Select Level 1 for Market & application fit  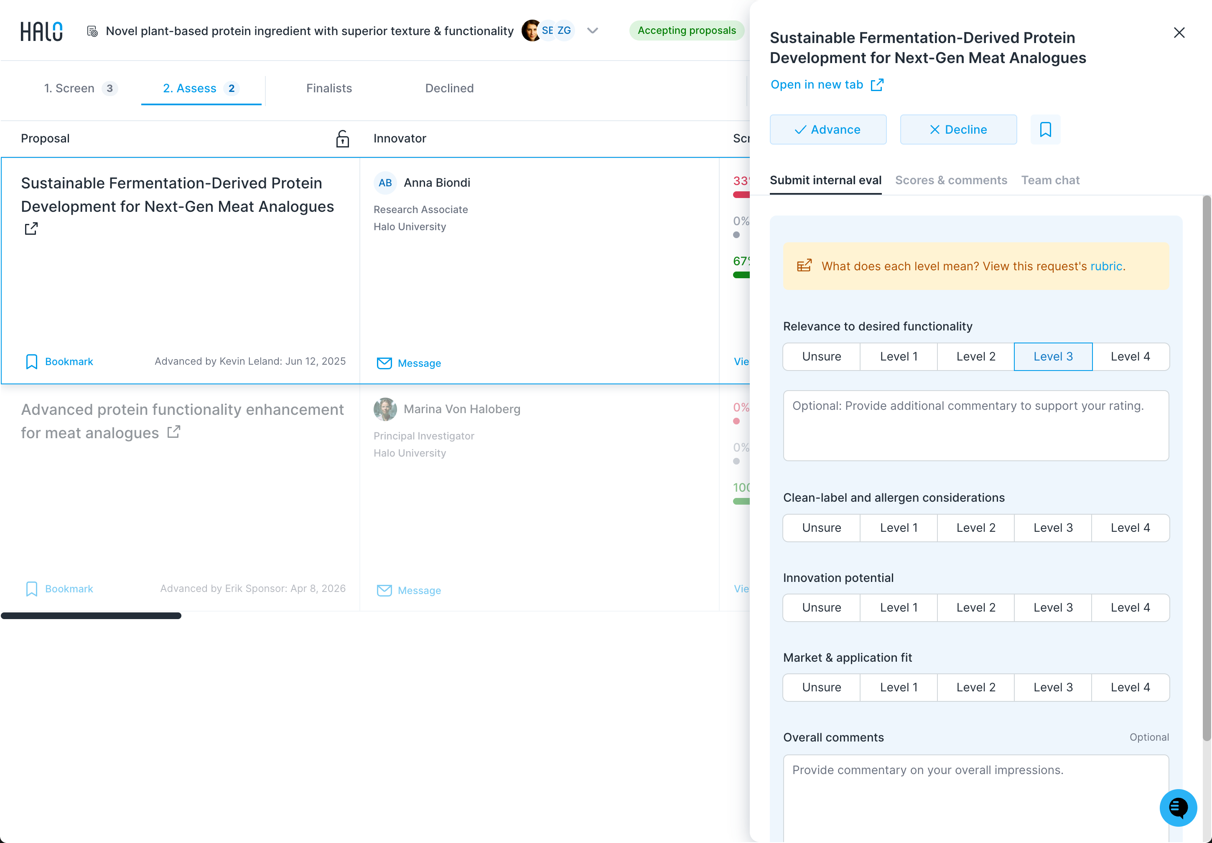tap(899, 687)
